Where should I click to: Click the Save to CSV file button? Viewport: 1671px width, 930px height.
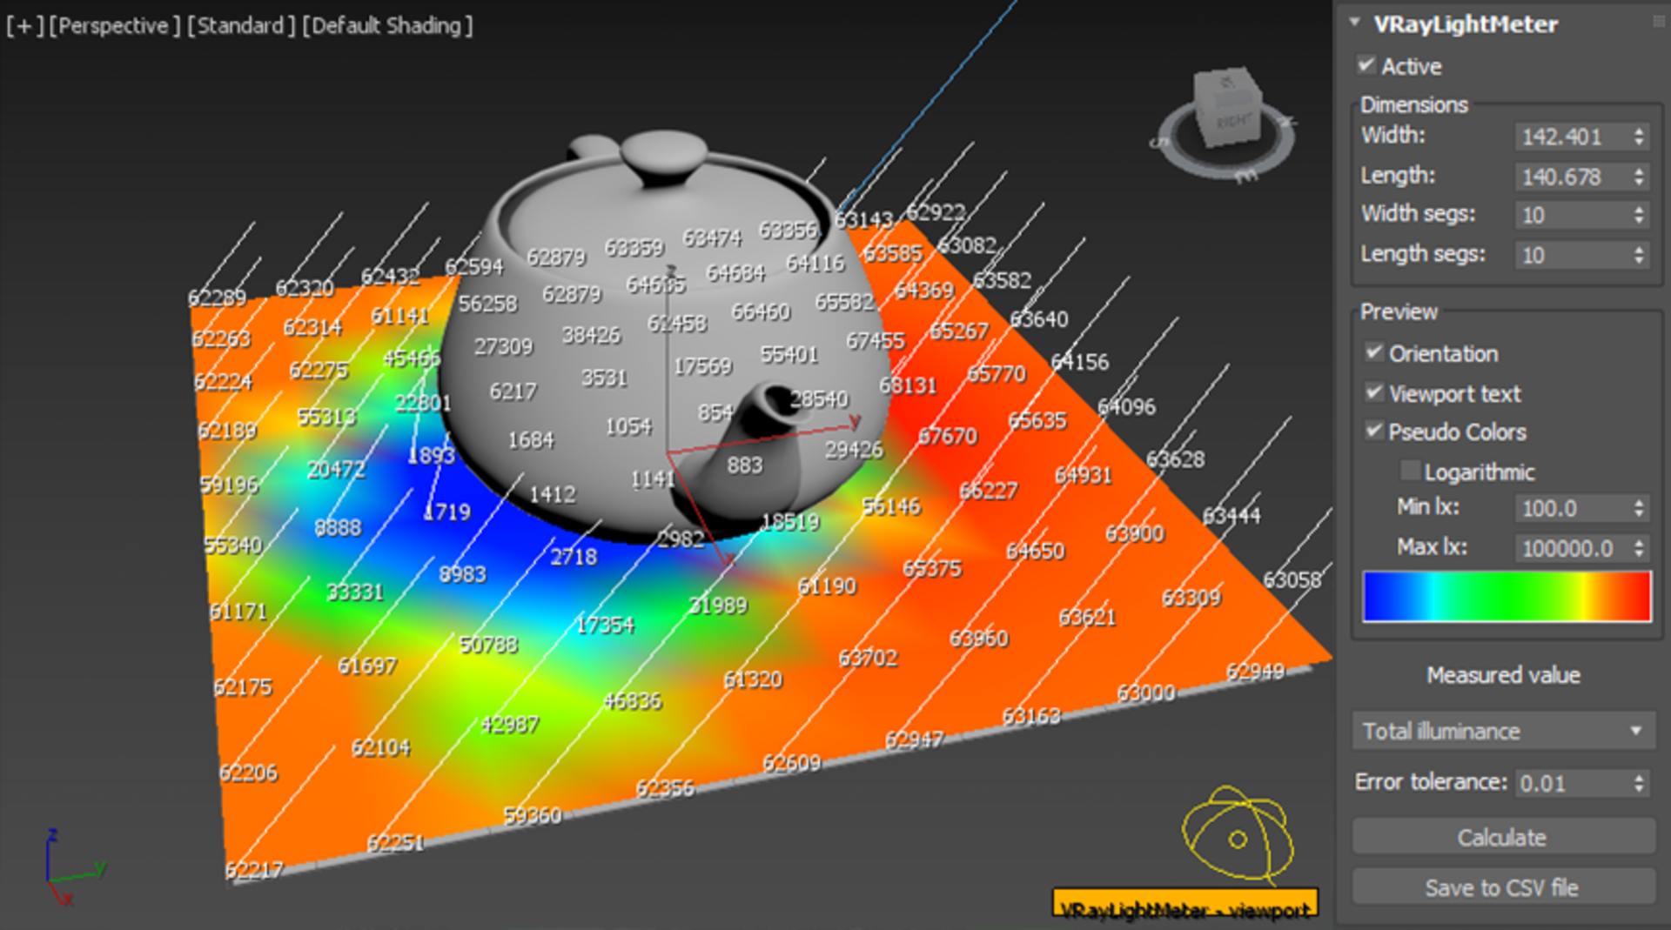[1503, 887]
